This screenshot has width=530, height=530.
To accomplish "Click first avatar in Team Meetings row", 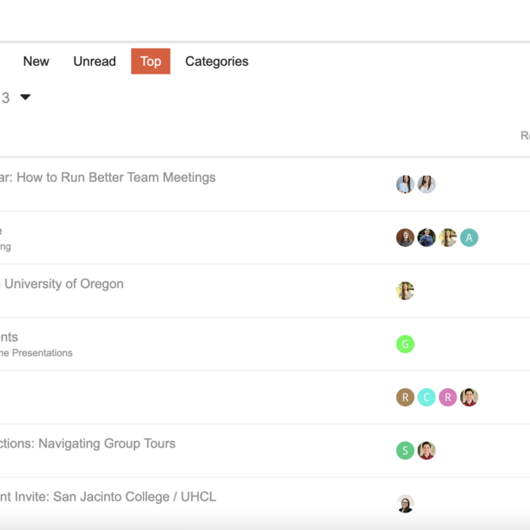I will [405, 185].
